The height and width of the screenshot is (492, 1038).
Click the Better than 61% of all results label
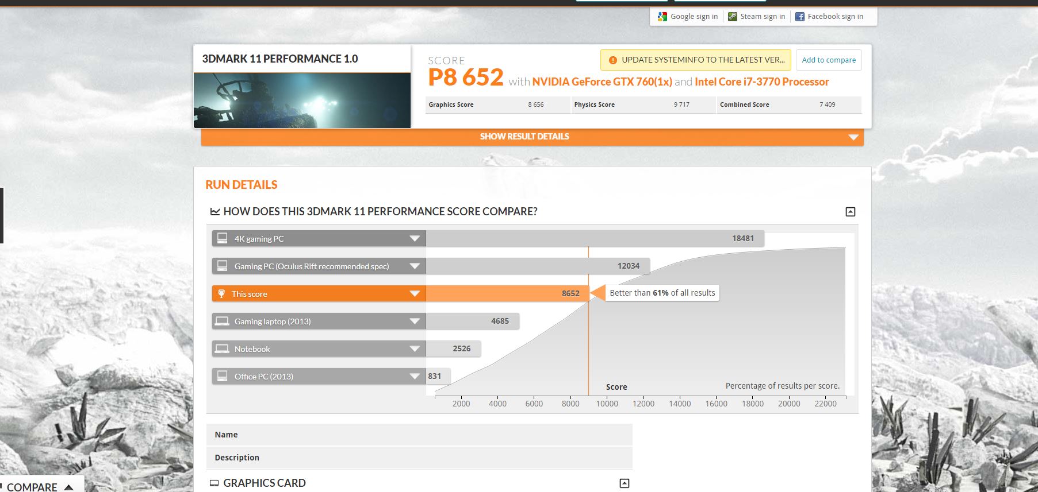[662, 293]
